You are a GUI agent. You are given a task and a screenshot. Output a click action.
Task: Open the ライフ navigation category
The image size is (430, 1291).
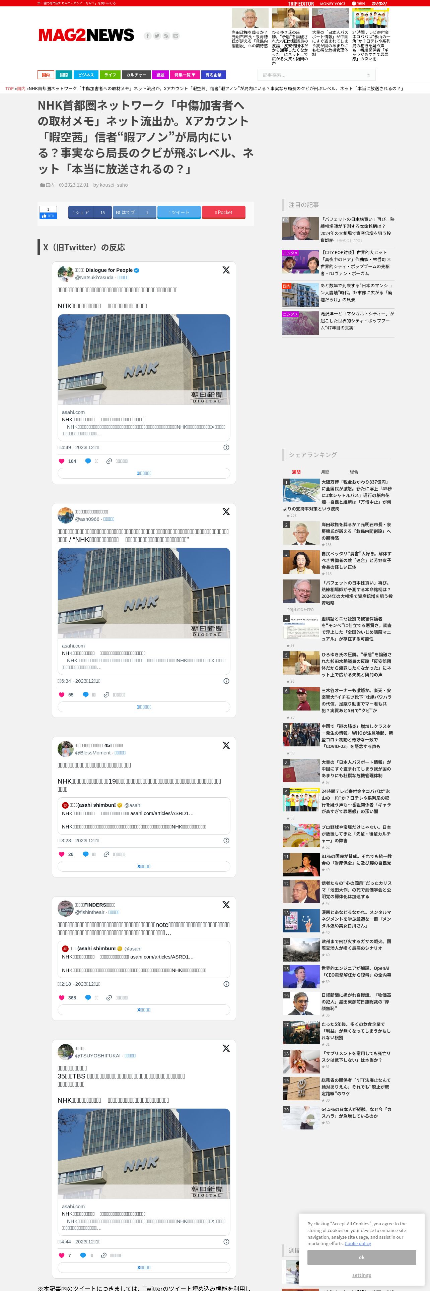click(x=110, y=75)
